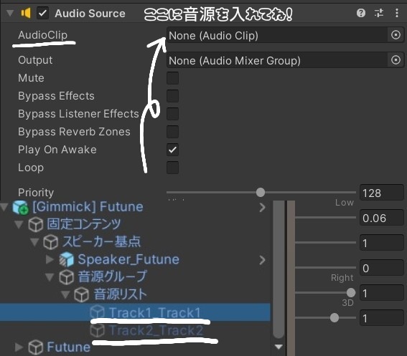Screen dimensions: 407x356
Task: Click the Speaker_Futune prefab icon
Action: point(67,259)
